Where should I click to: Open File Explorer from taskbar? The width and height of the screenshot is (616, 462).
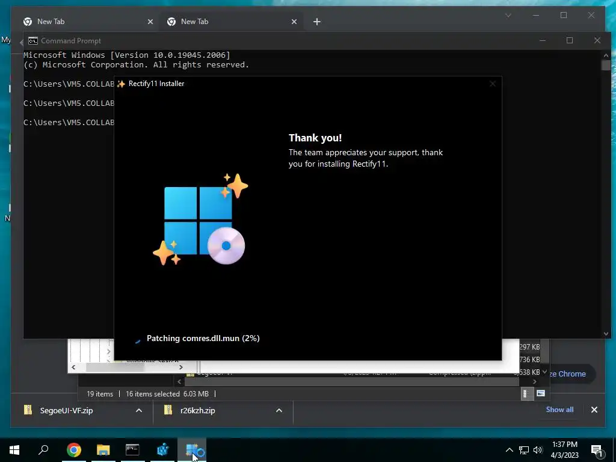coord(103,449)
